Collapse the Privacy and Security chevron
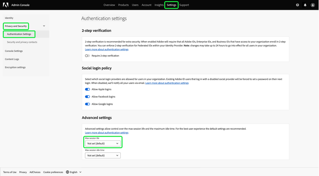Image resolution: width=319 pixels, height=176 pixels. point(44,26)
